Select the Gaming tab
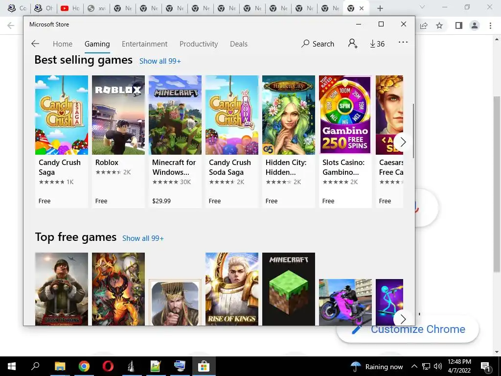 coord(97,44)
